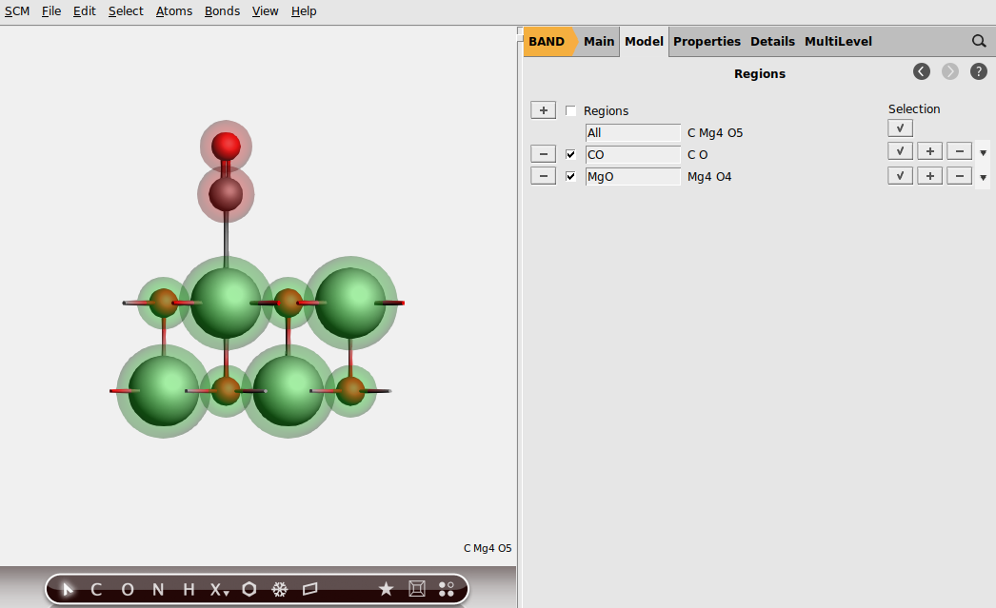Open the Atoms menu
The height and width of the screenshot is (608, 996).
click(173, 10)
